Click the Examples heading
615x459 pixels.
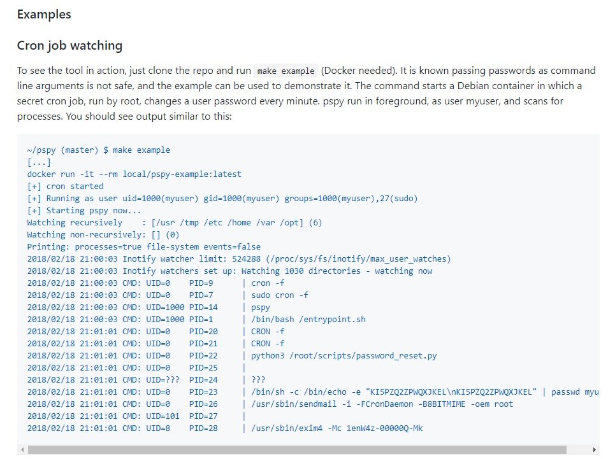coord(44,15)
